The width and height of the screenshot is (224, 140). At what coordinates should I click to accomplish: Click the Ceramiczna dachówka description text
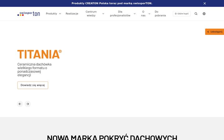click(x=35, y=70)
